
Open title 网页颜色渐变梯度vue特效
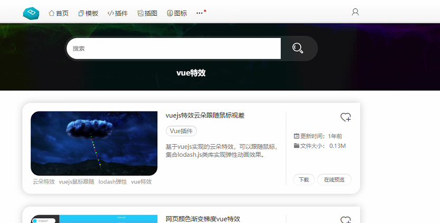click(x=203, y=219)
